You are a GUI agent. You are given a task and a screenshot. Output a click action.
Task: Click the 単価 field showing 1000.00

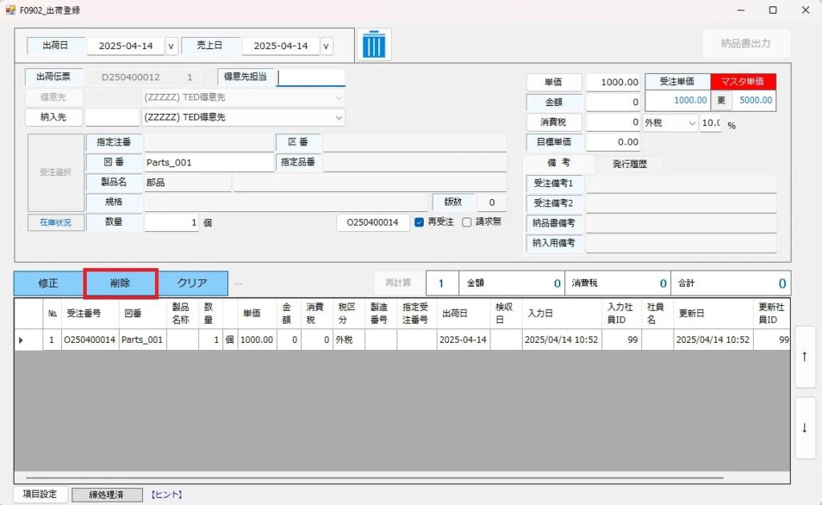[x=612, y=83]
